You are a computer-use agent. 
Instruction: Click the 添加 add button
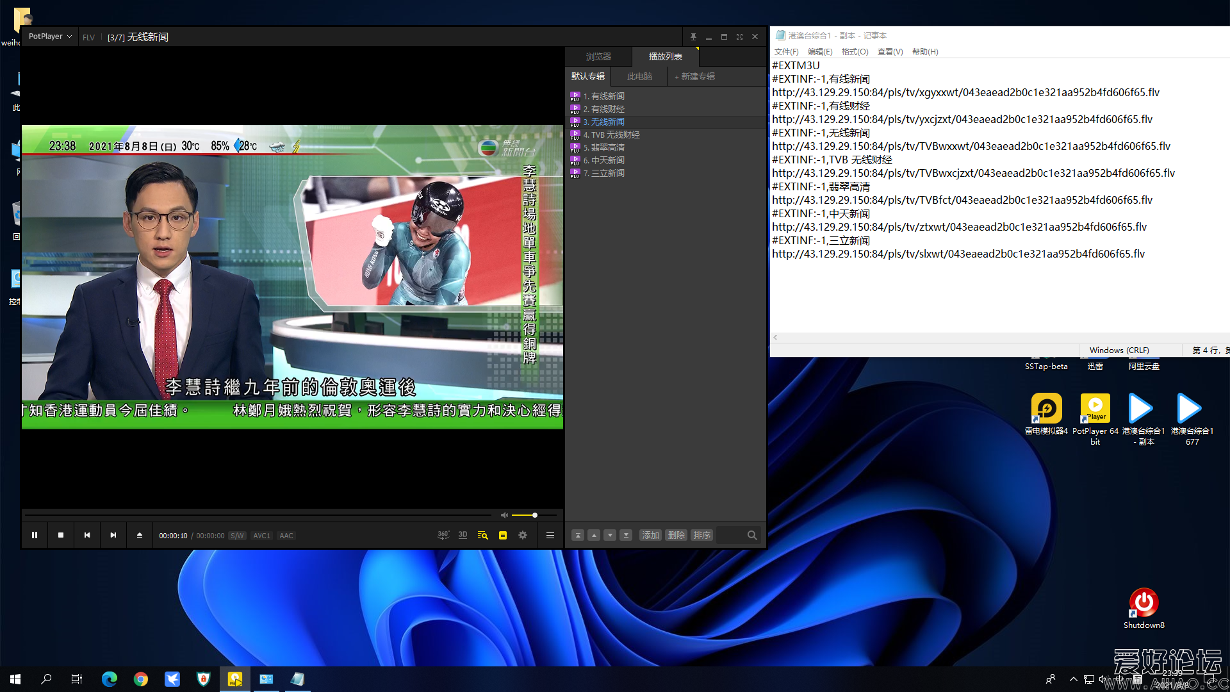[x=650, y=535]
